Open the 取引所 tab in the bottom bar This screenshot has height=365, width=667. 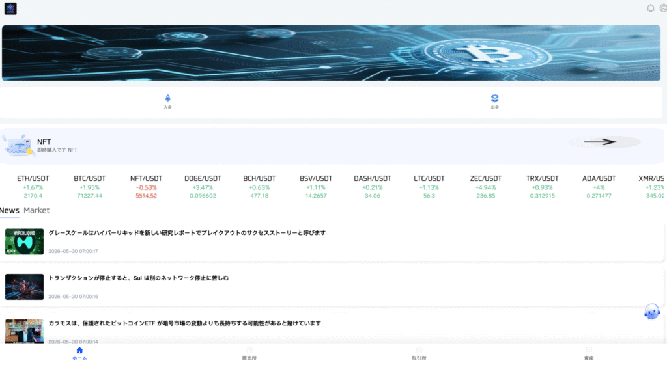click(419, 353)
